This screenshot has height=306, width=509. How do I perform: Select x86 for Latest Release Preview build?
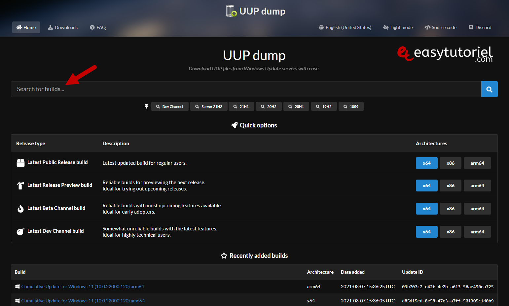[x=451, y=186]
